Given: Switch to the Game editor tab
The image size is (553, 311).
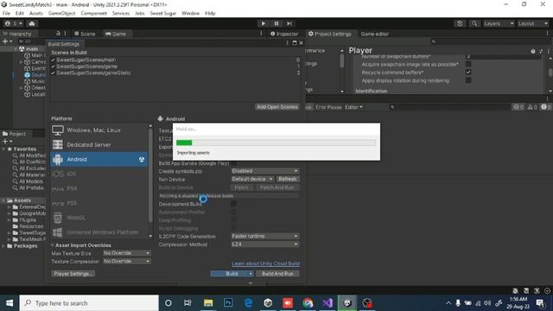Looking at the screenshot, I should coord(374,34).
